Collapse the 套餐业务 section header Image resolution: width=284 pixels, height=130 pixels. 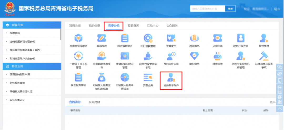(32, 25)
